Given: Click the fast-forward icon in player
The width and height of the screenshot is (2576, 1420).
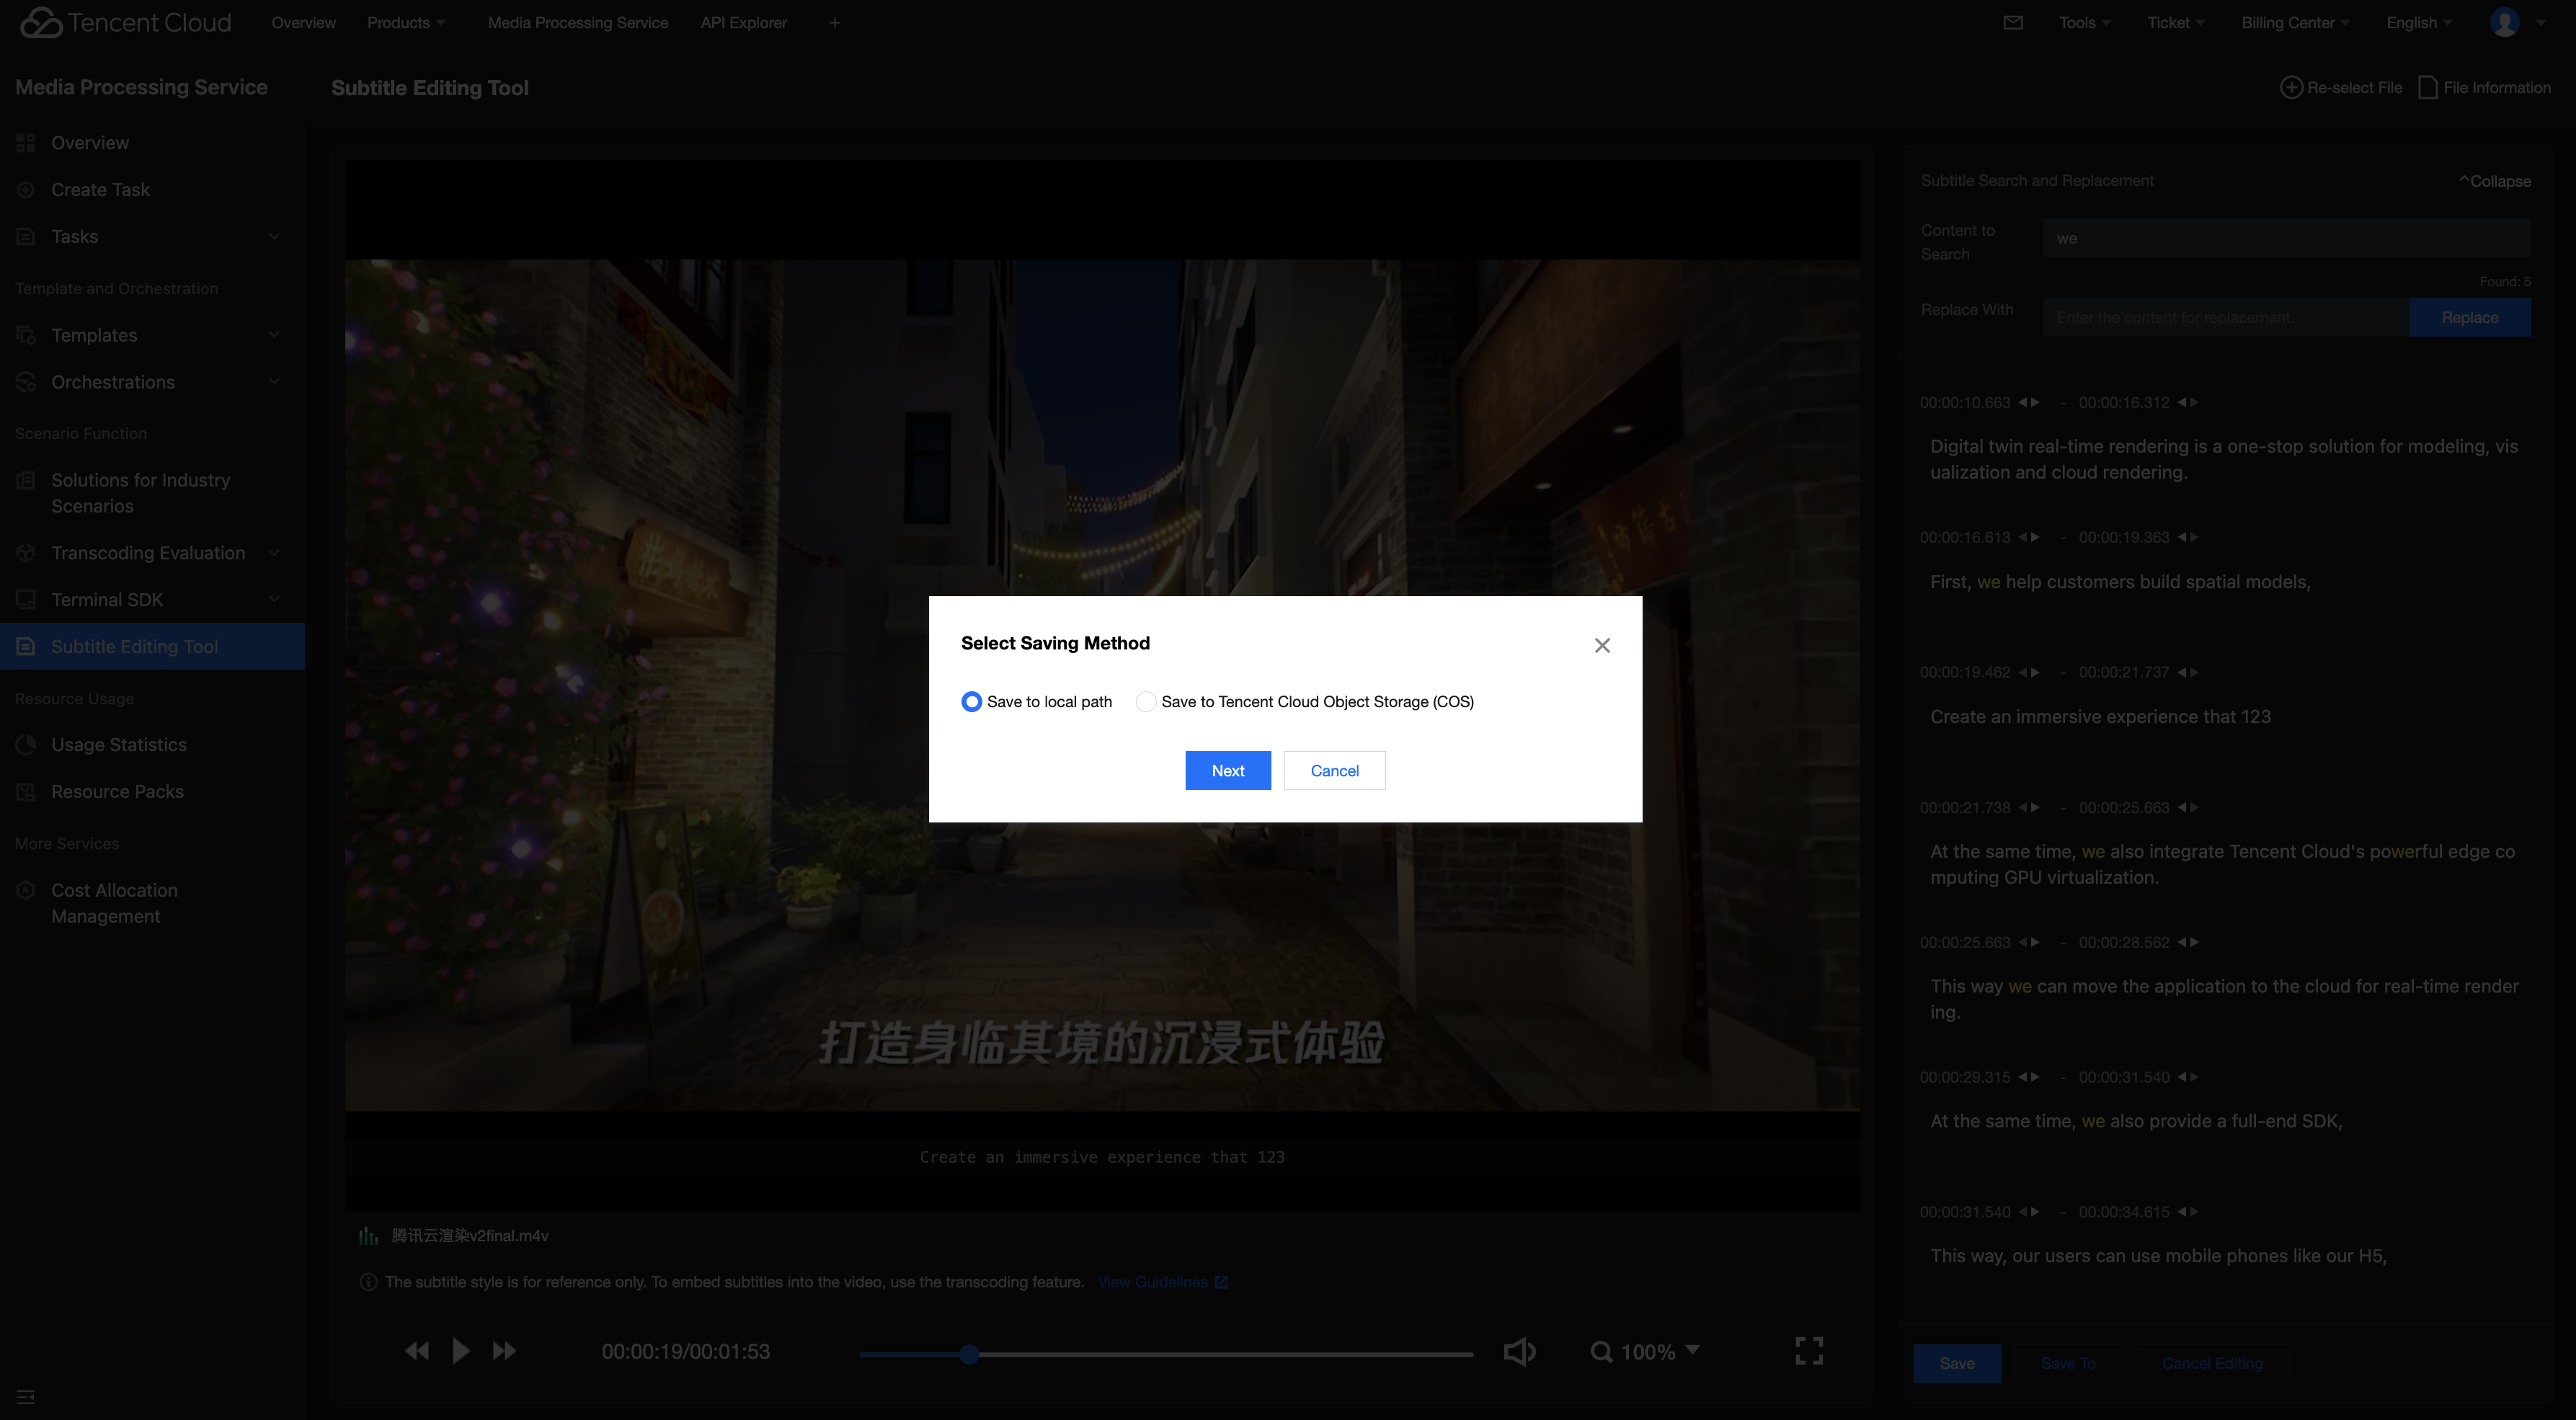Looking at the screenshot, I should tap(504, 1351).
